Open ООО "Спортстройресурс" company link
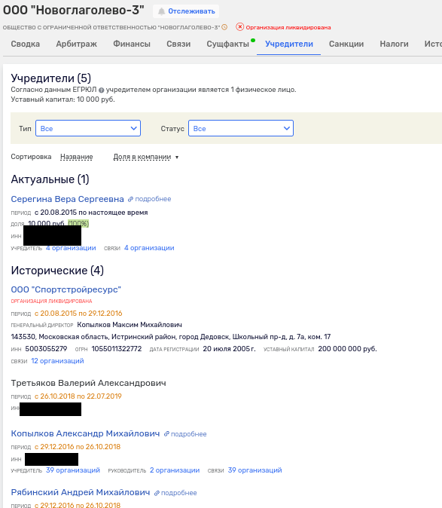Screen dimensions: 442x508 66,289
